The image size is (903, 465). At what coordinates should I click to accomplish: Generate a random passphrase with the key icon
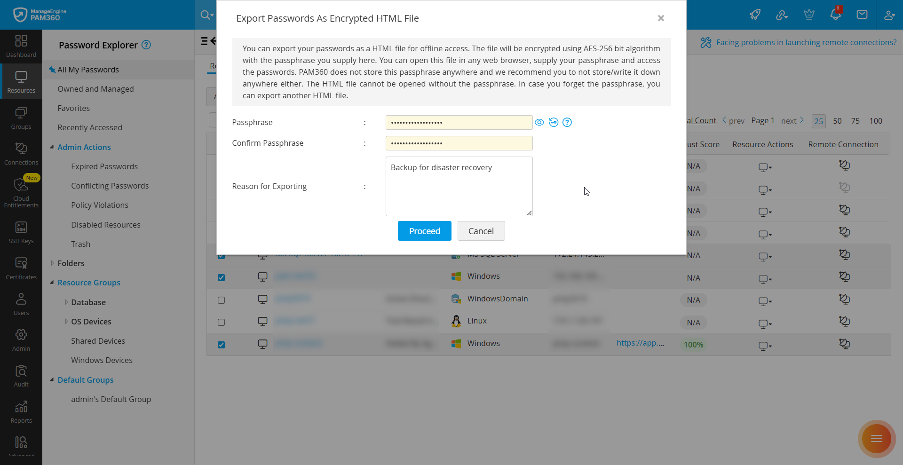554,122
